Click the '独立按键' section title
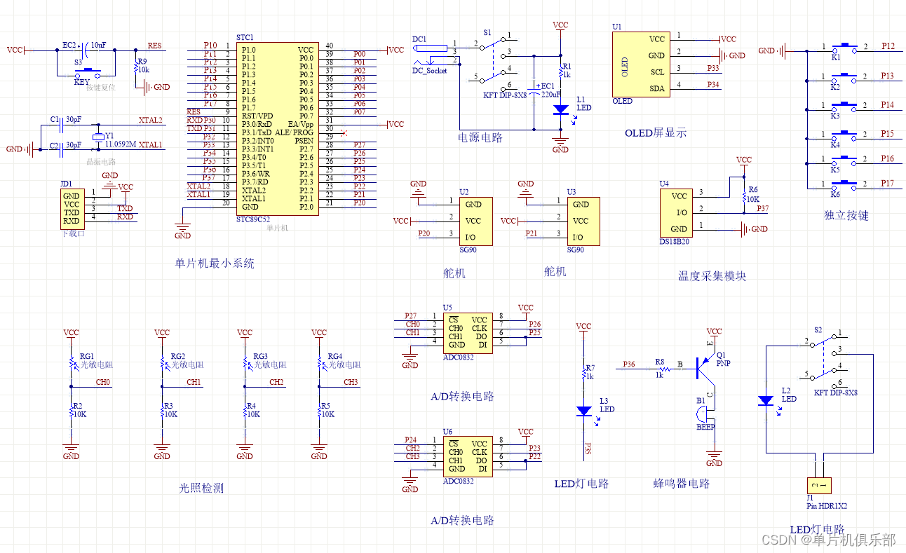Image resolution: width=906 pixels, height=553 pixels. [x=846, y=215]
